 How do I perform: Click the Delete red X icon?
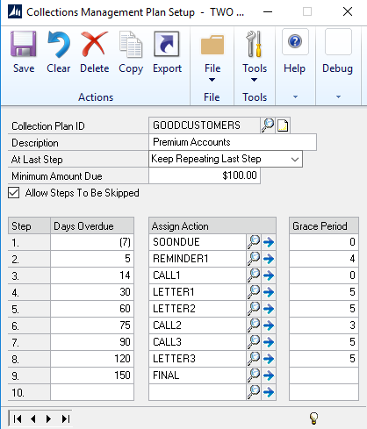95,44
